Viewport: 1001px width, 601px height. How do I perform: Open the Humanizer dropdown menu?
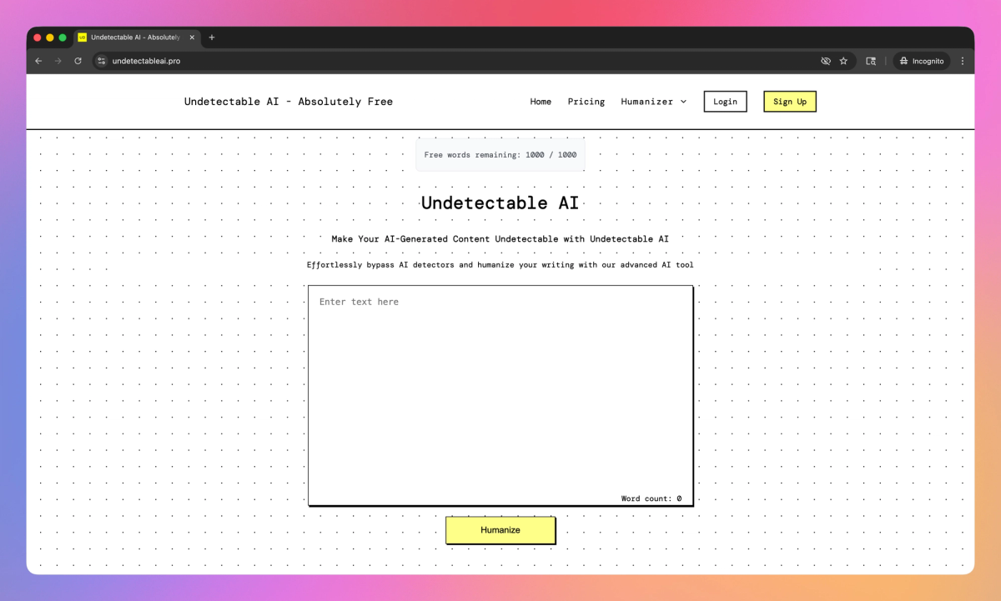point(654,102)
